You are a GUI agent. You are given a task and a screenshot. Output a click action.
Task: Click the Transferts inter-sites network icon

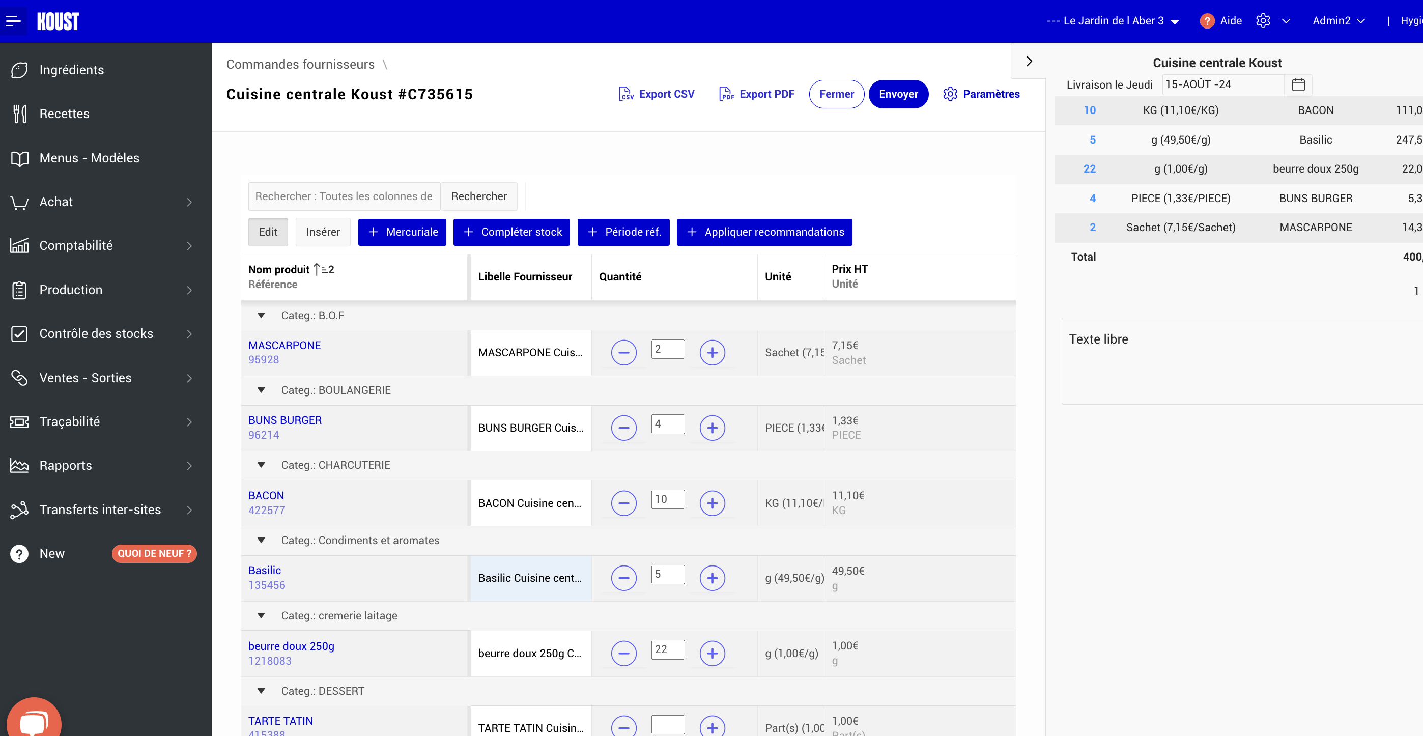(x=19, y=509)
